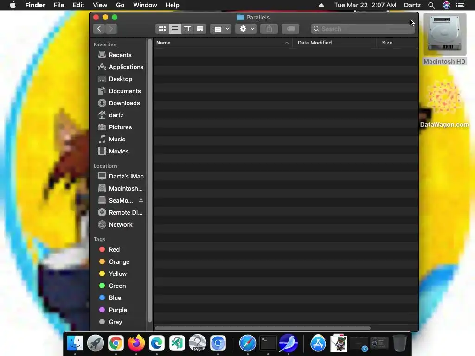Launch Microsoft Edge from the Dock
This screenshot has width=475, height=356.
pos(157,343)
